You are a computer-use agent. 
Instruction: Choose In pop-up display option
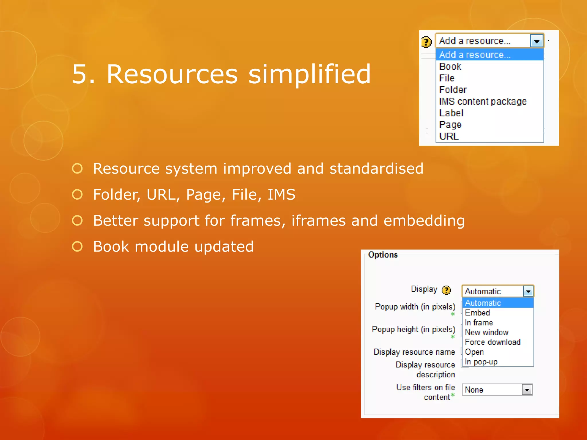[x=498, y=362]
